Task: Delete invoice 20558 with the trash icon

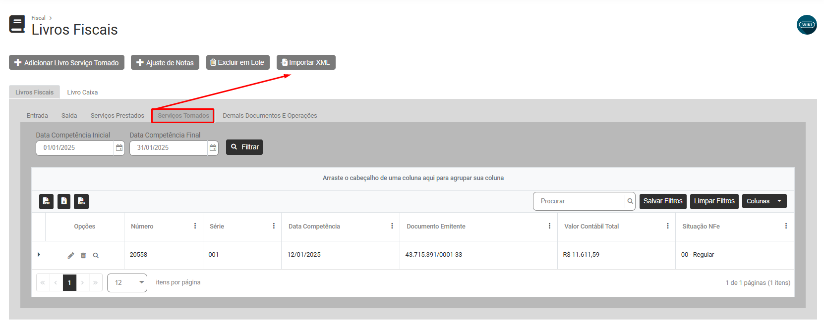Action: [x=83, y=256]
